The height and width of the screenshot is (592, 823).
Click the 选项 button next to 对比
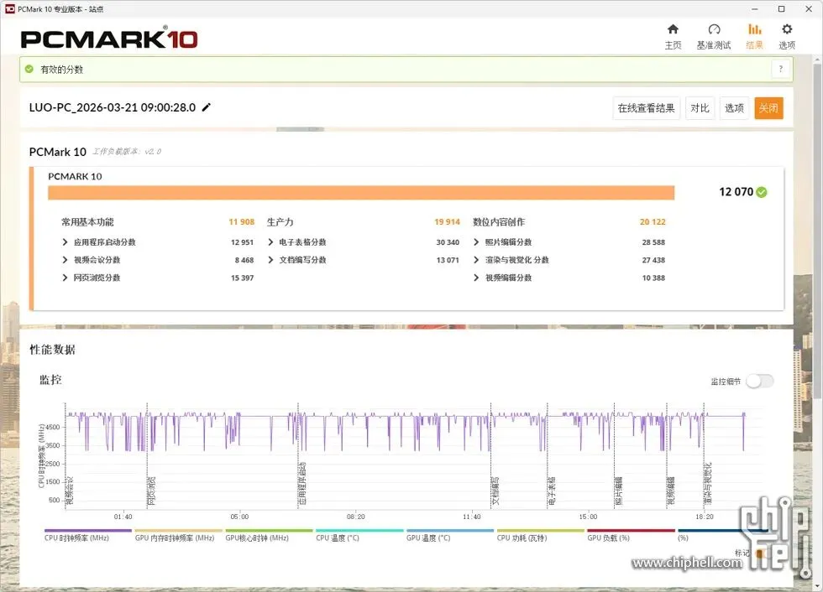tap(734, 108)
